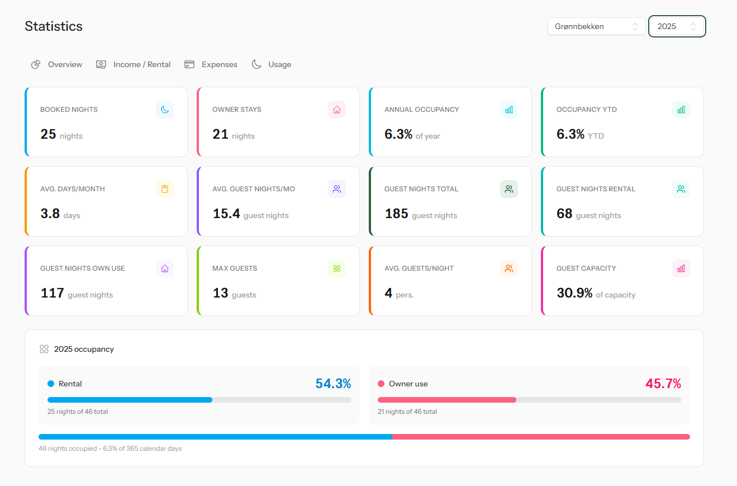Screen dimensions: 737x486
Task: Click the combined rental and owner occupancy bar
Action: pos(364,437)
